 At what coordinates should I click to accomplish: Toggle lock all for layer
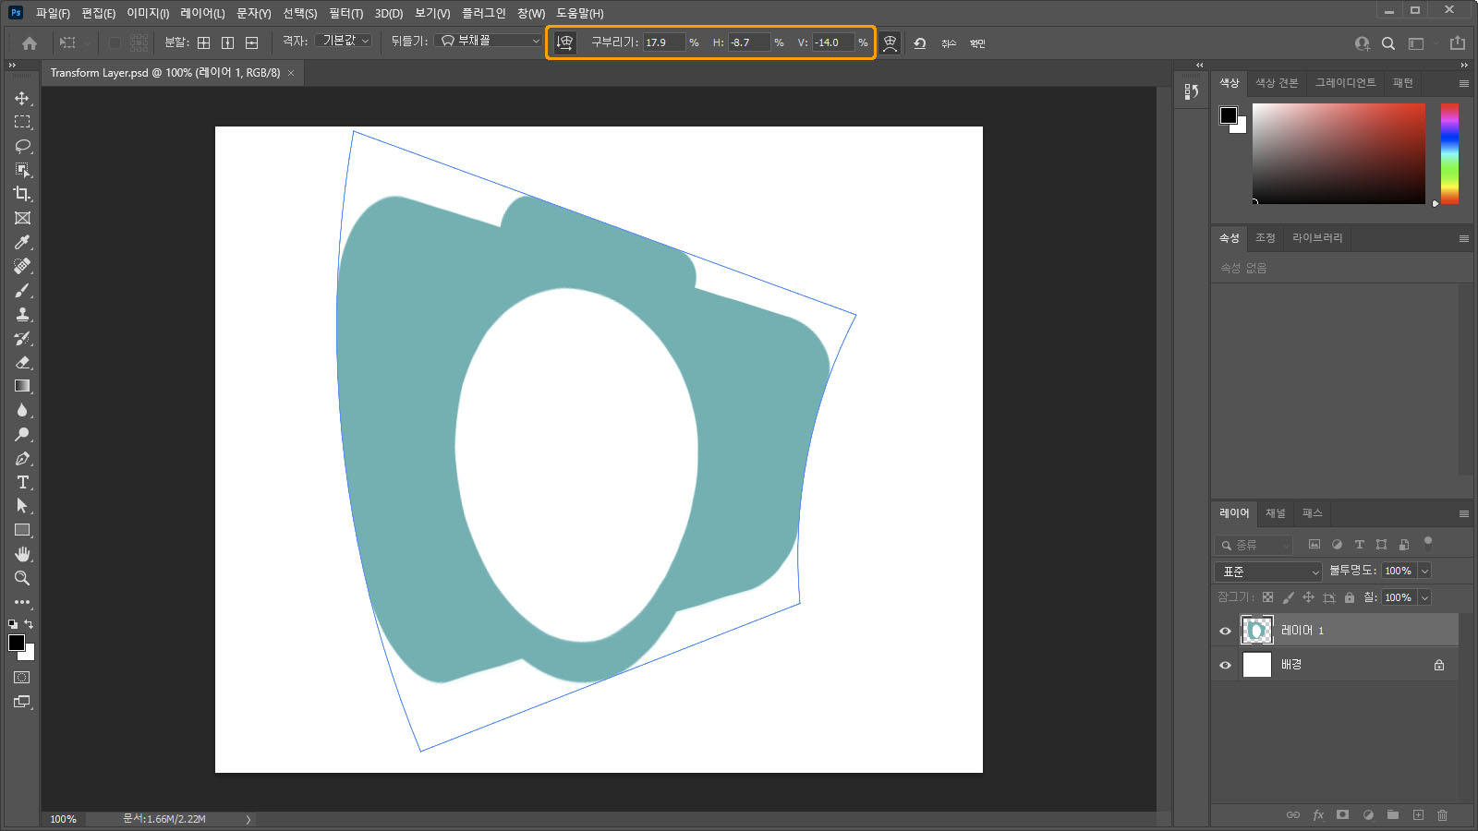[1350, 597]
